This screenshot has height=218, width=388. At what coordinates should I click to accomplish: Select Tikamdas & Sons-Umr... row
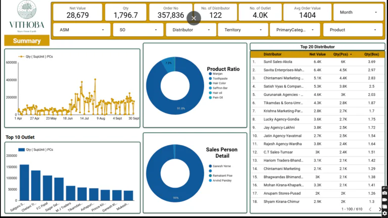coord(317,103)
